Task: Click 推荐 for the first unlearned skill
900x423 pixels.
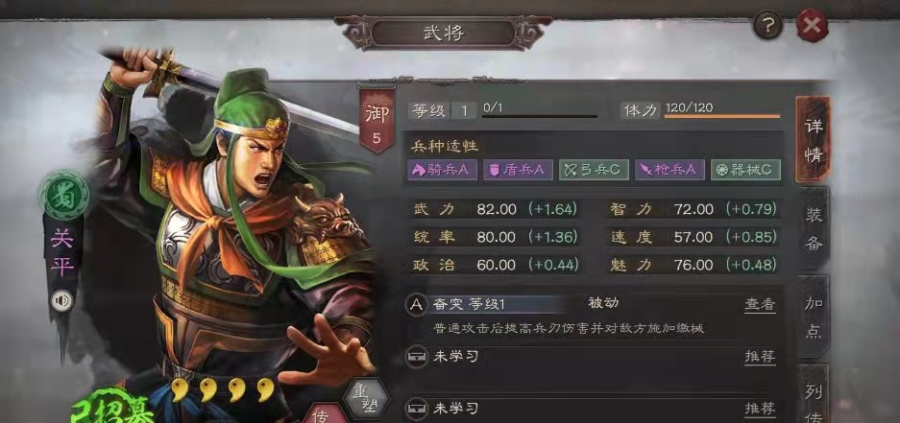Action: tap(760, 357)
